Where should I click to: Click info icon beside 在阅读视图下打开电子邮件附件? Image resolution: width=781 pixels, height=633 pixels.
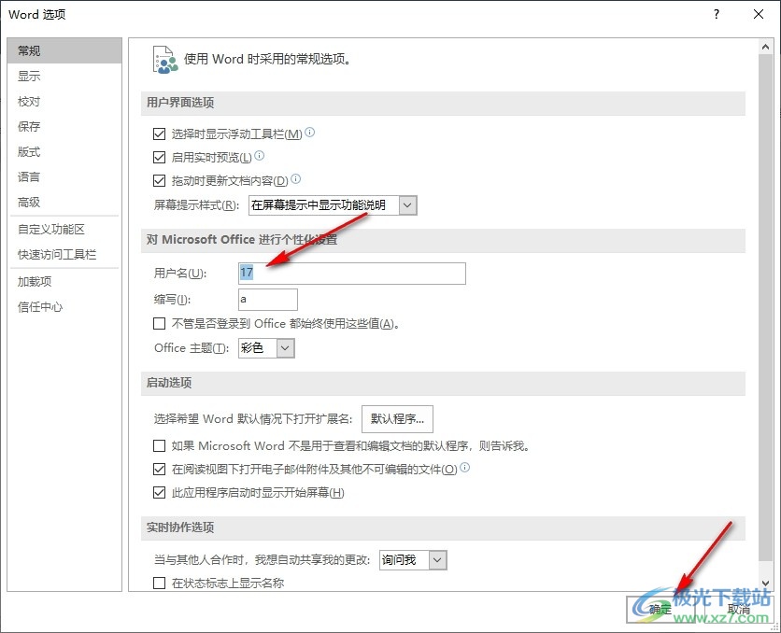[464, 468]
